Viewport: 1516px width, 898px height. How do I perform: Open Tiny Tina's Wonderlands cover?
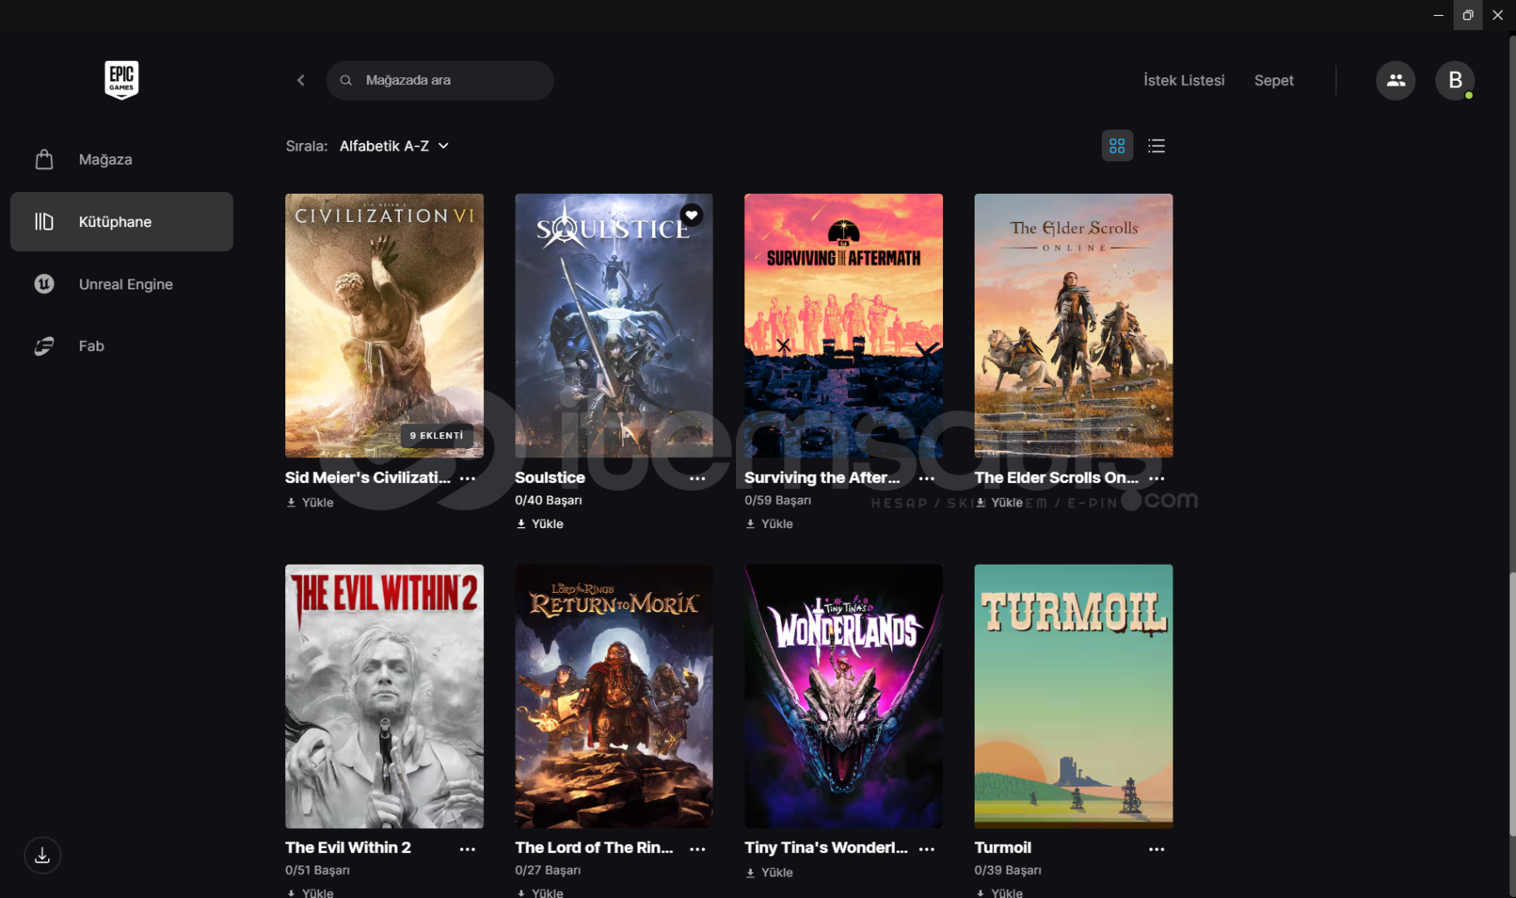point(843,696)
